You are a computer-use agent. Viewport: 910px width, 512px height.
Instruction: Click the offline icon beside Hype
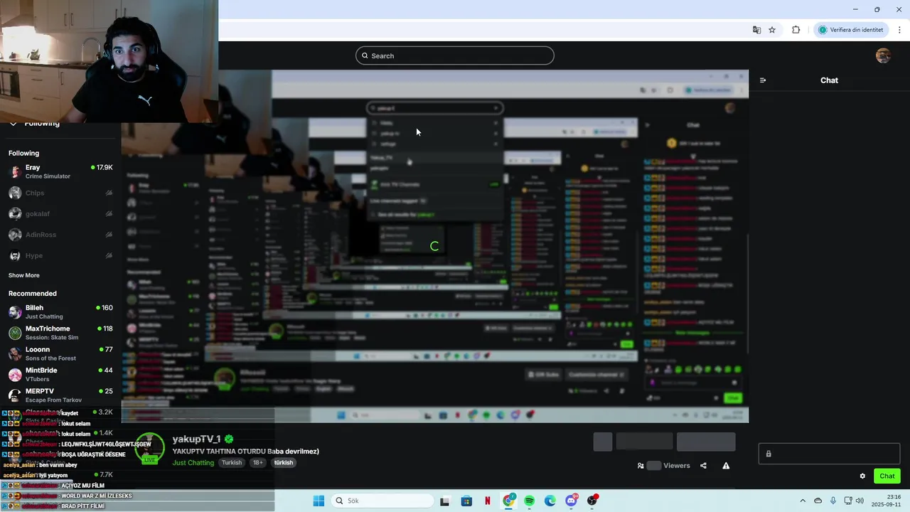109,255
